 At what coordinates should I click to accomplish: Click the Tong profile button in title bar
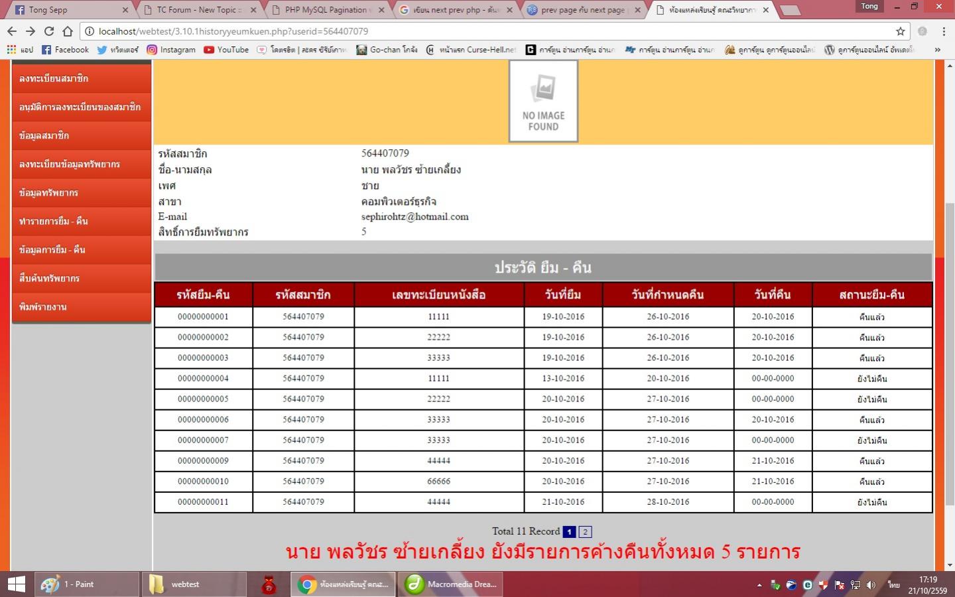click(869, 6)
